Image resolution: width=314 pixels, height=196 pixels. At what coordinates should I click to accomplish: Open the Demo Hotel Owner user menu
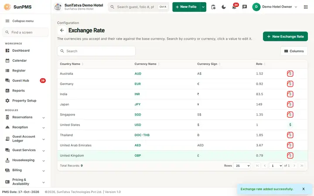point(275,7)
